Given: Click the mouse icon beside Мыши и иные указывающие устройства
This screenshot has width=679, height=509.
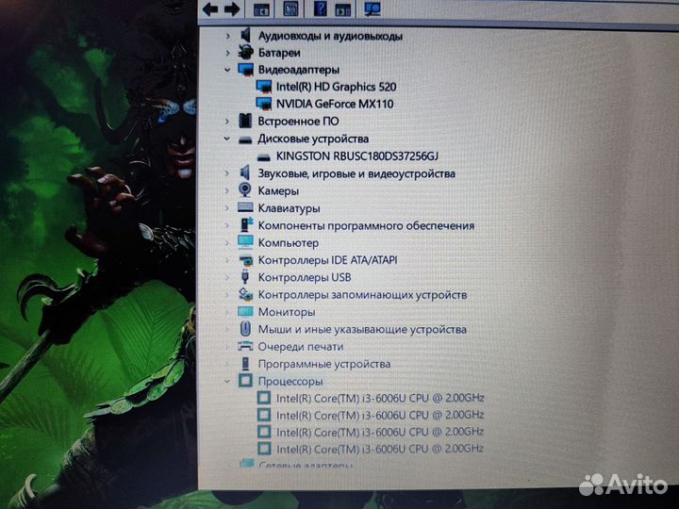Looking at the screenshot, I should 245,329.
